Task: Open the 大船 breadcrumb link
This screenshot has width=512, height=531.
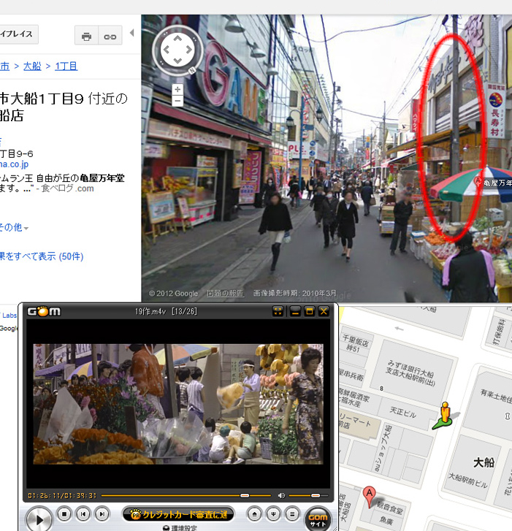Action: coord(32,66)
